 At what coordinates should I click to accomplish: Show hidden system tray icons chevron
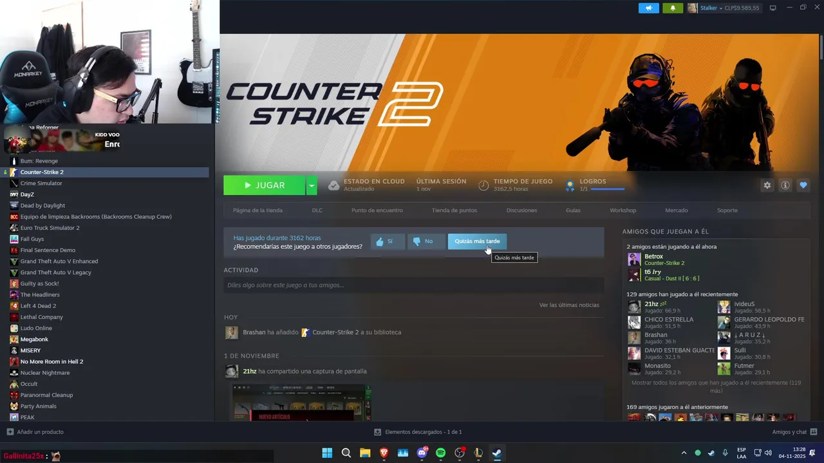point(684,453)
